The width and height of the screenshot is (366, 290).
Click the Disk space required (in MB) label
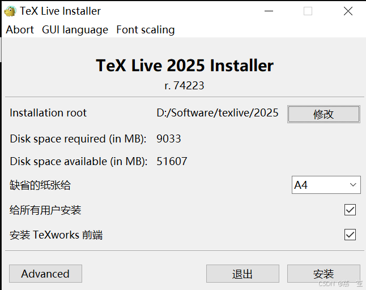click(78, 139)
